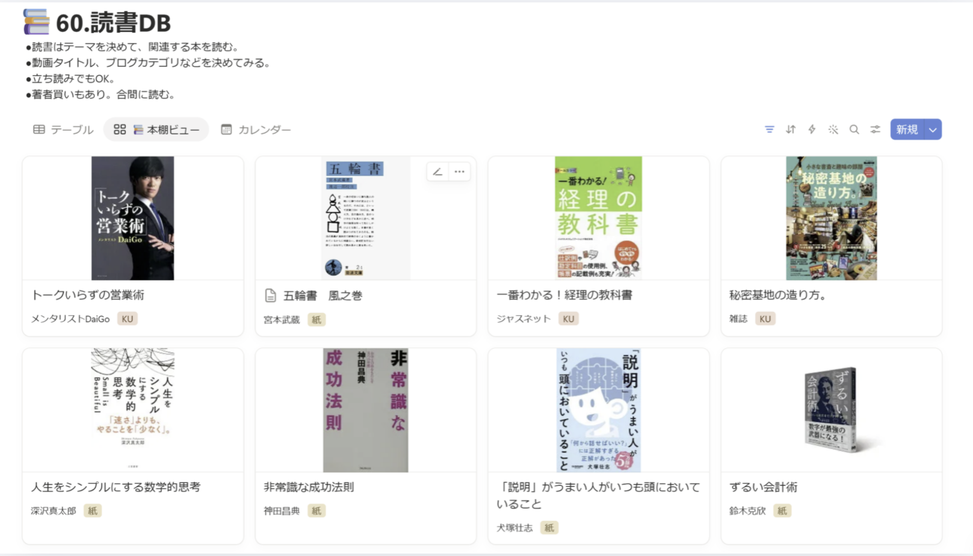Click the 紙 tag beside 犬塚壮志
973x556 pixels.
click(549, 528)
